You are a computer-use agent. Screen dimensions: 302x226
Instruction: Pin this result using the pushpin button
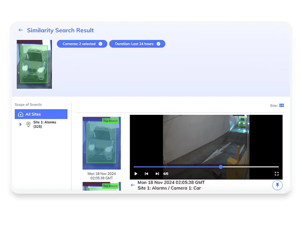[277, 185]
